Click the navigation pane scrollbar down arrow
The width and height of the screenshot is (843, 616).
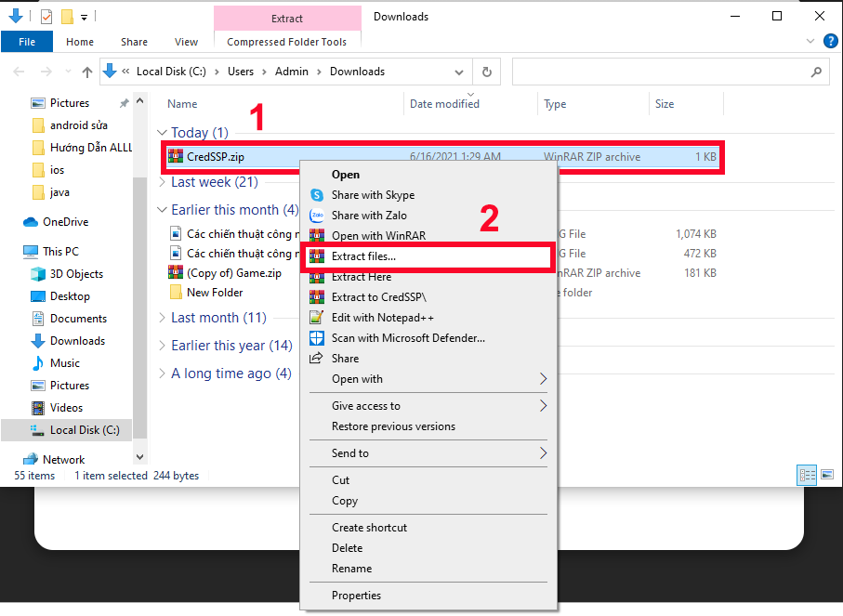(x=140, y=457)
